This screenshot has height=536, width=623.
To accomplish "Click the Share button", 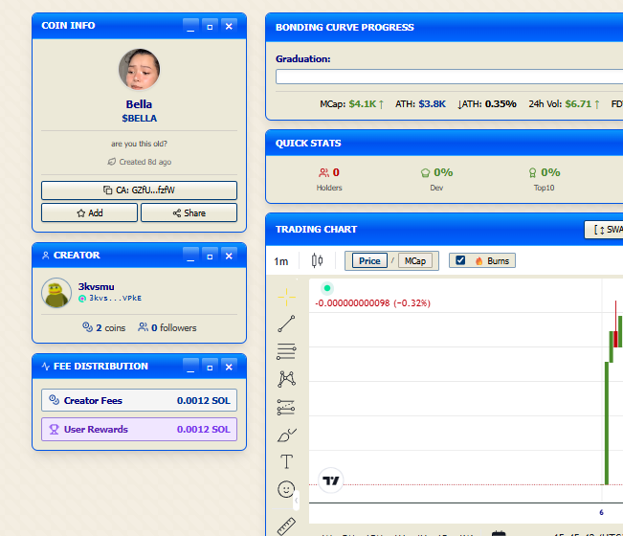I will 189,212.
